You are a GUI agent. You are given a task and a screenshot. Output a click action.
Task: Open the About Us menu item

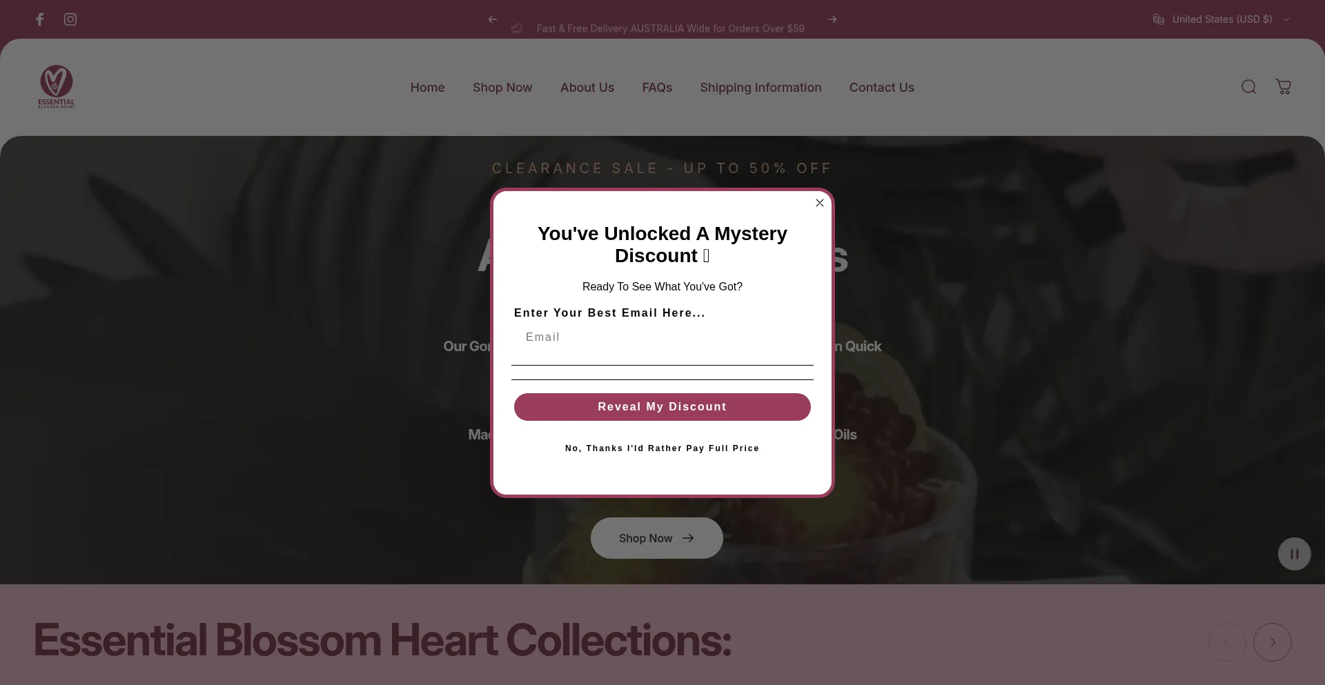point(587,88)
